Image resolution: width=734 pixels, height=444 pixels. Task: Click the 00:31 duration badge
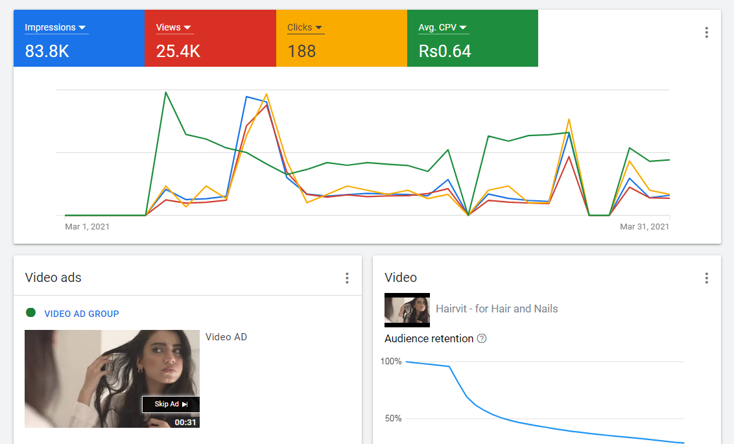coord(185,422)
